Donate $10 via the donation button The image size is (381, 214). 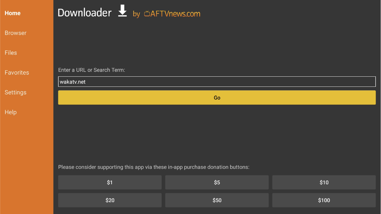click(324, 182)
